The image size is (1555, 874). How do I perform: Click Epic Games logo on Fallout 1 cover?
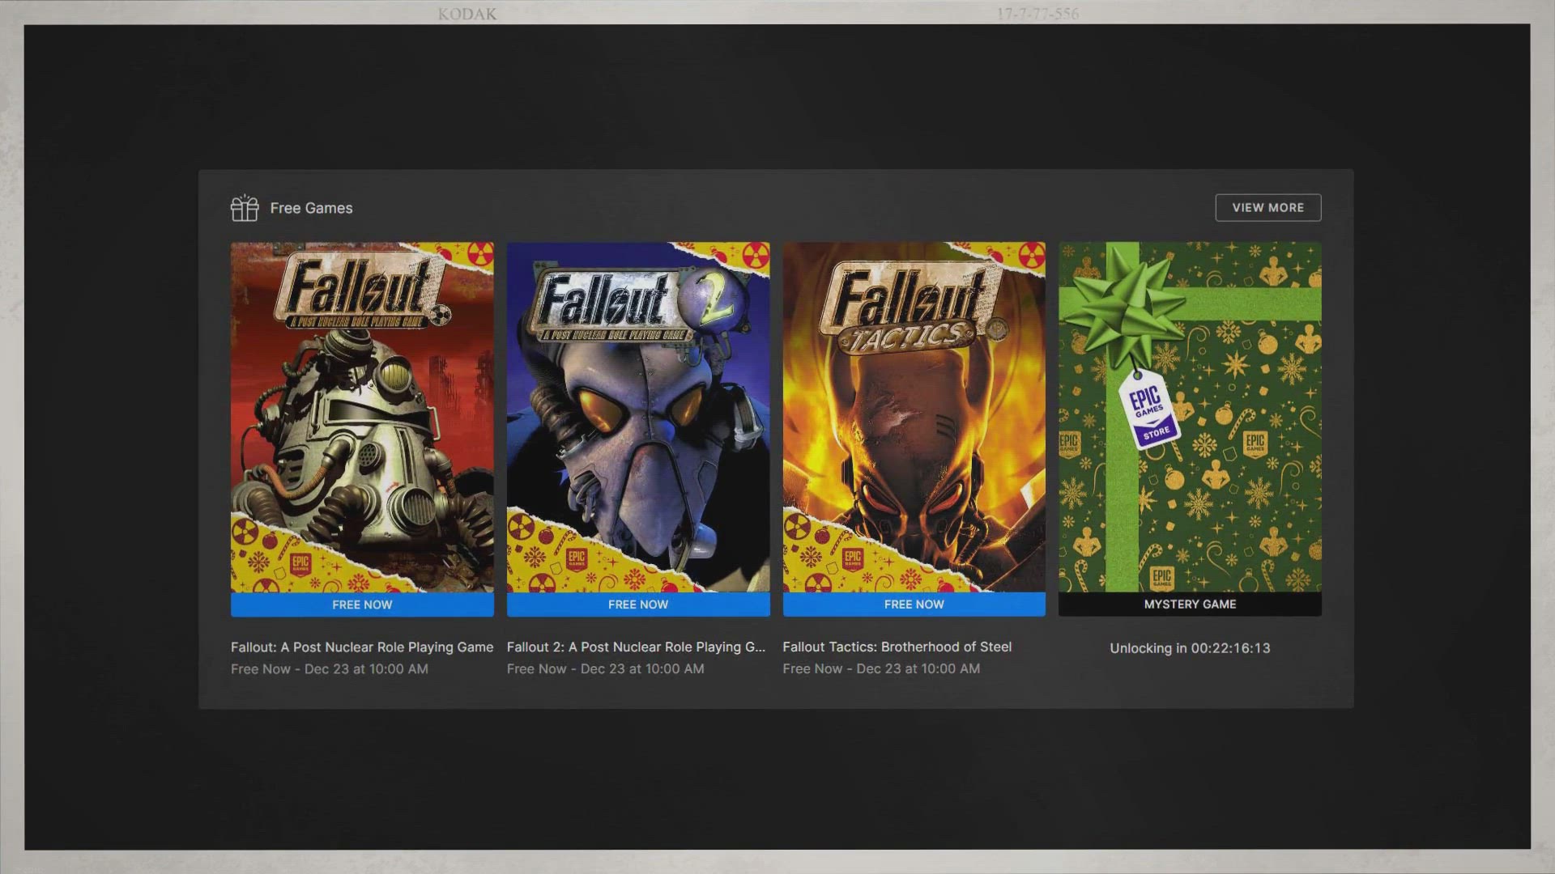tap(300, 564)
